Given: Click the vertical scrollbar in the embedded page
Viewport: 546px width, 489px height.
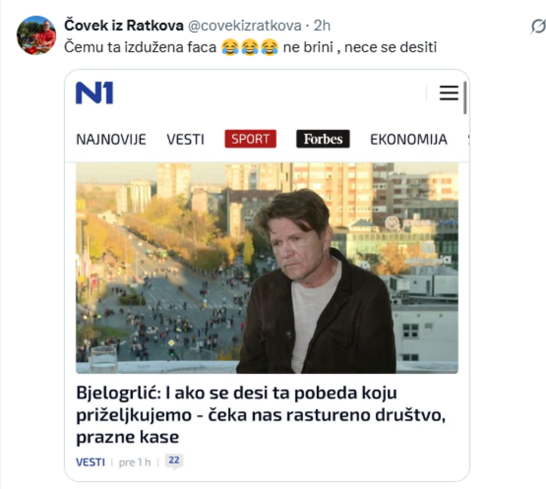Looking at the screenshot, I should point(465,98).
